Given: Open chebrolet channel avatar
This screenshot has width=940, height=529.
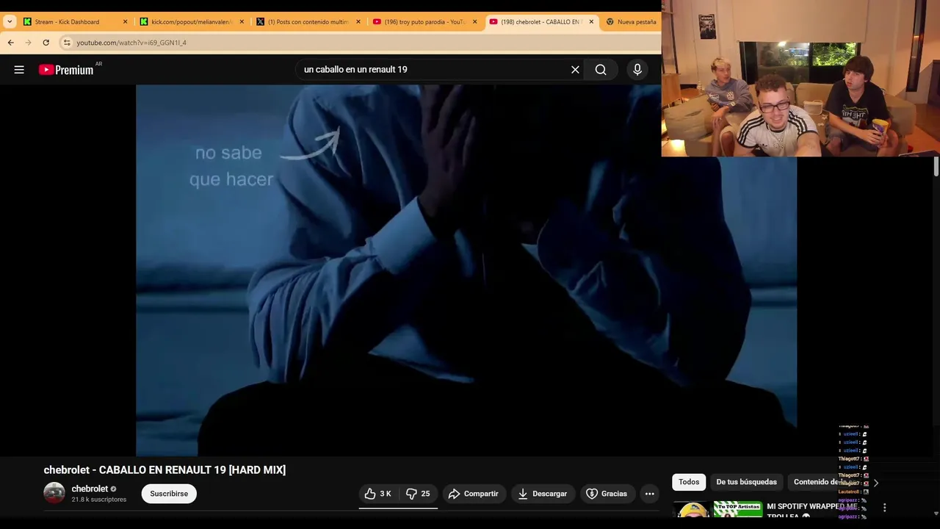Looking at the screenshot, I should click(54, 493).
